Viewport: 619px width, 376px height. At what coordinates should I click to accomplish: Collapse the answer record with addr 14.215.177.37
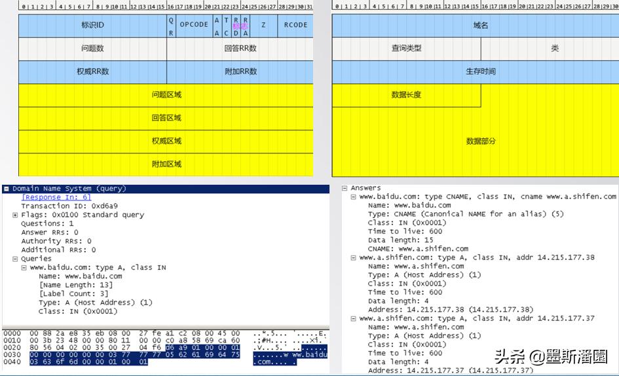(x=353, y=319)
